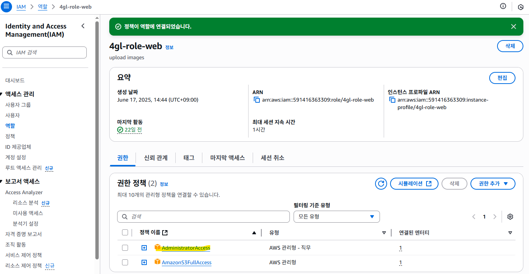
Task: Click the 정보 link next to role name
Action: 169,47
